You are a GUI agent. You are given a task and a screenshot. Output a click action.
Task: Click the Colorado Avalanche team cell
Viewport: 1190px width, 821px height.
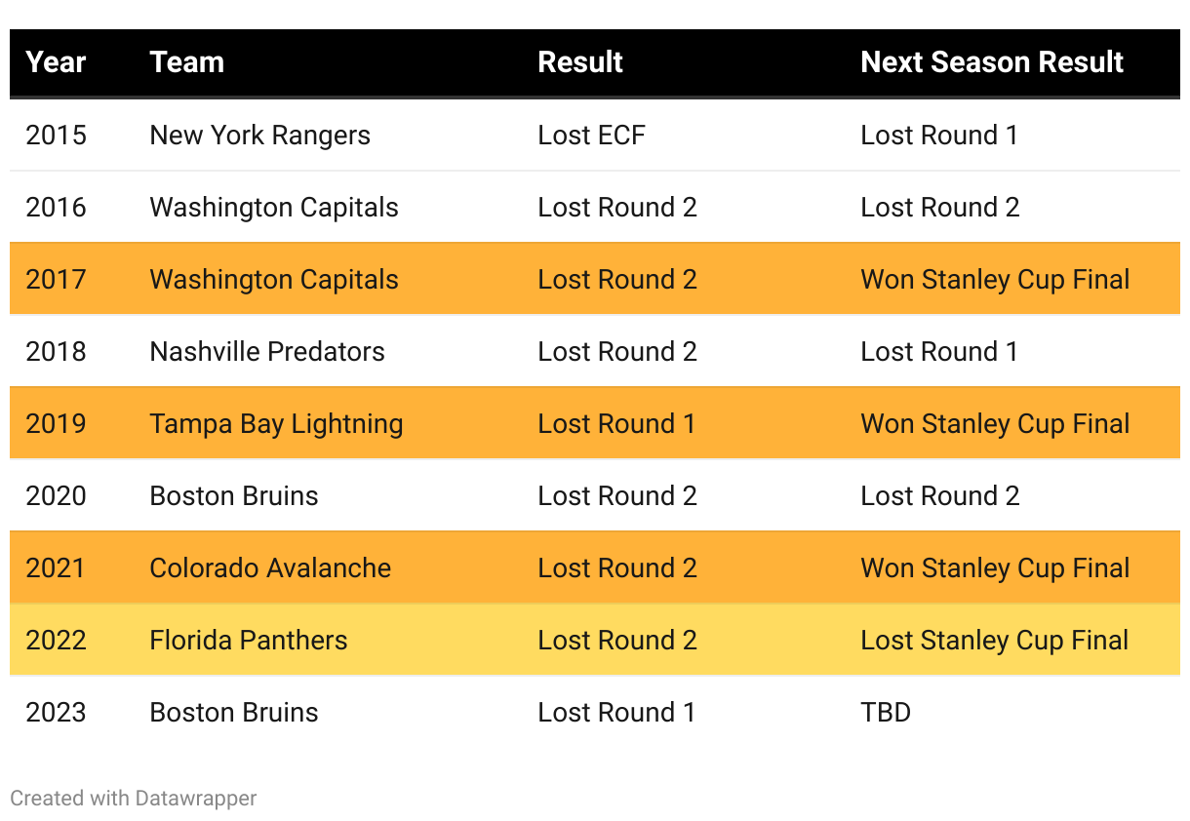[270, 568]
